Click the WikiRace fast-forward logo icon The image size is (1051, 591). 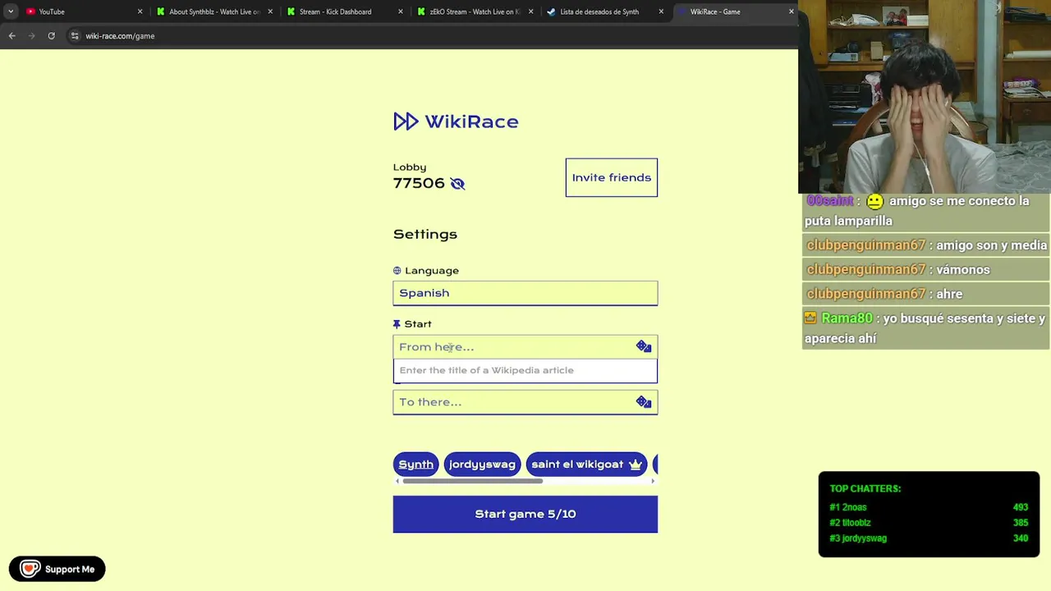coord(406,121)
